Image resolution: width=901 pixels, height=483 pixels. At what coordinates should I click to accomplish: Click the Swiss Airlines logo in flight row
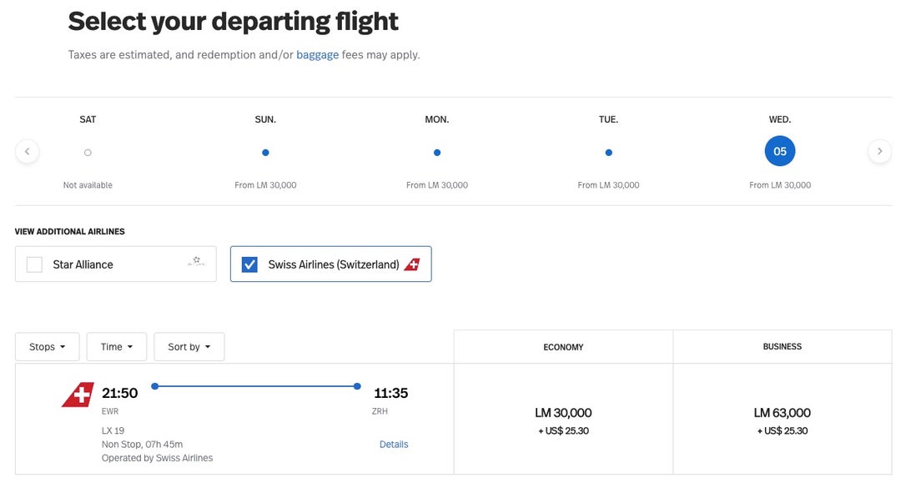coord(78,395)
